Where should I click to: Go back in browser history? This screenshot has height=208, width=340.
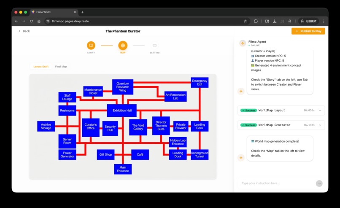pyautogui.click(x=16, y=21)
